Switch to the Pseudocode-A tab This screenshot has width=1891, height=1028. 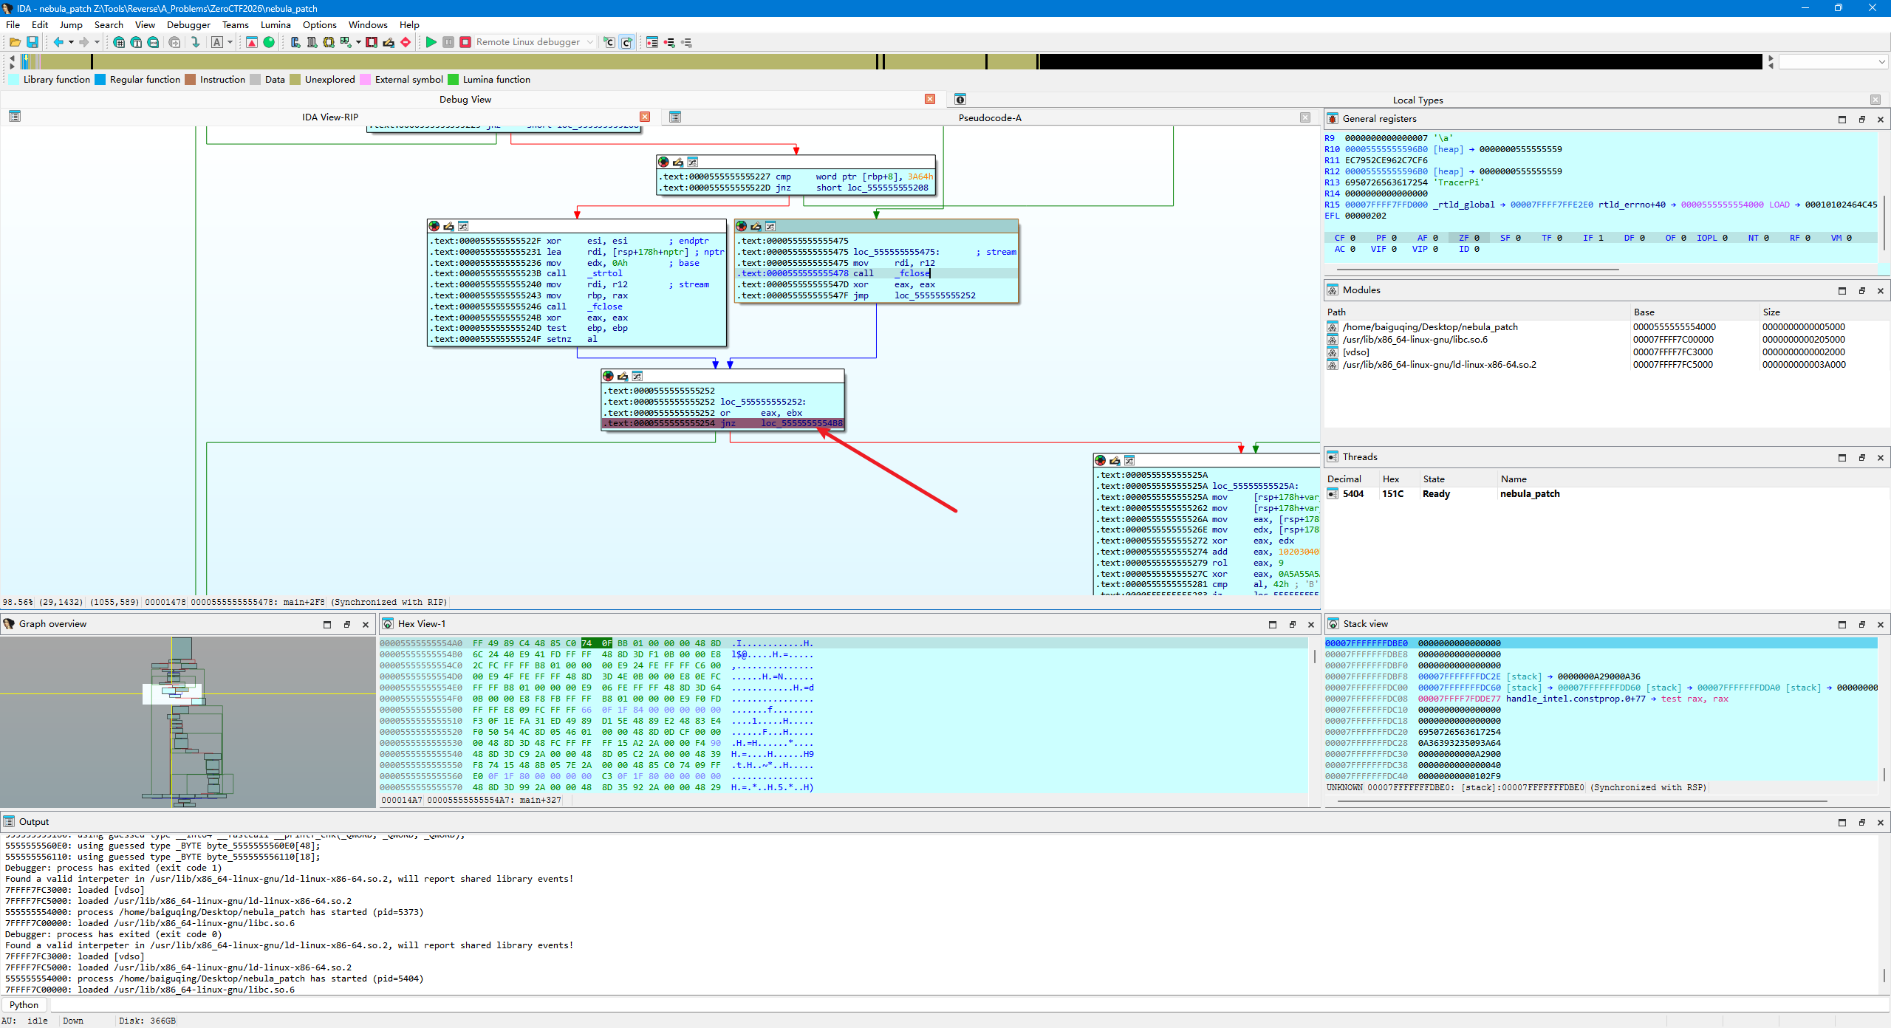click(x=989, y=117)
